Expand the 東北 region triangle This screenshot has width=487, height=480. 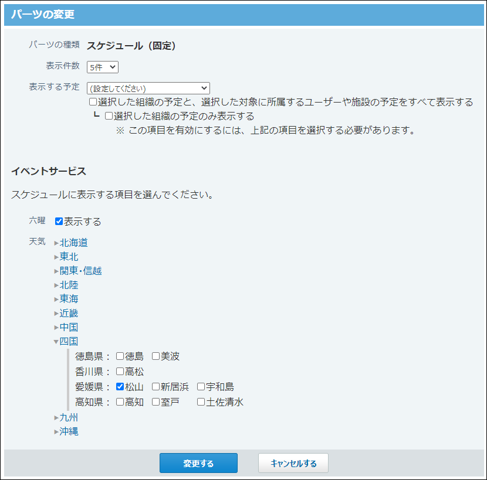56,257
